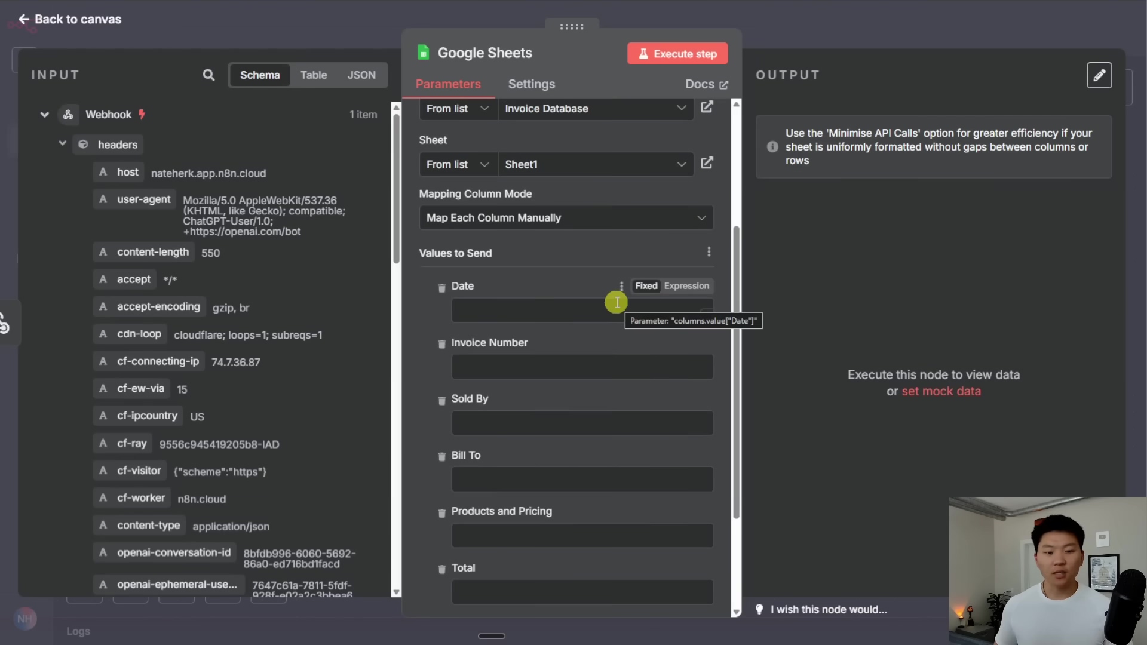This screenshot has height=645, width=1147.
Task: Switch input view to Schema
Action: click(260, 75)
